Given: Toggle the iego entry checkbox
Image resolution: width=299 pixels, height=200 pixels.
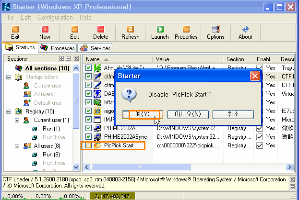Looking at the screenshot, I should [88, 111].
